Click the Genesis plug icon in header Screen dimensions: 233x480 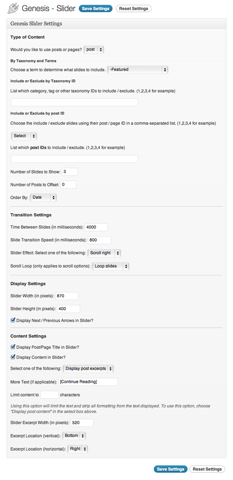point(13,8)
